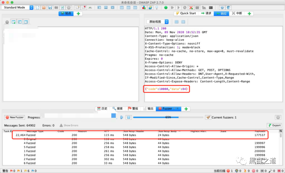Screen dimensions: 285x173
Task: Select the 响应 Response tab
Action: pyautogui.click(x=221, y=14)
